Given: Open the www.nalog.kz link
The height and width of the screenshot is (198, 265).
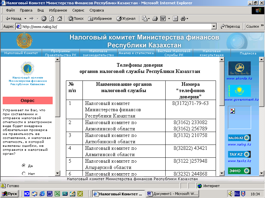Looking at the screenshot, I should pyautogui.click(x=239, y=145).
